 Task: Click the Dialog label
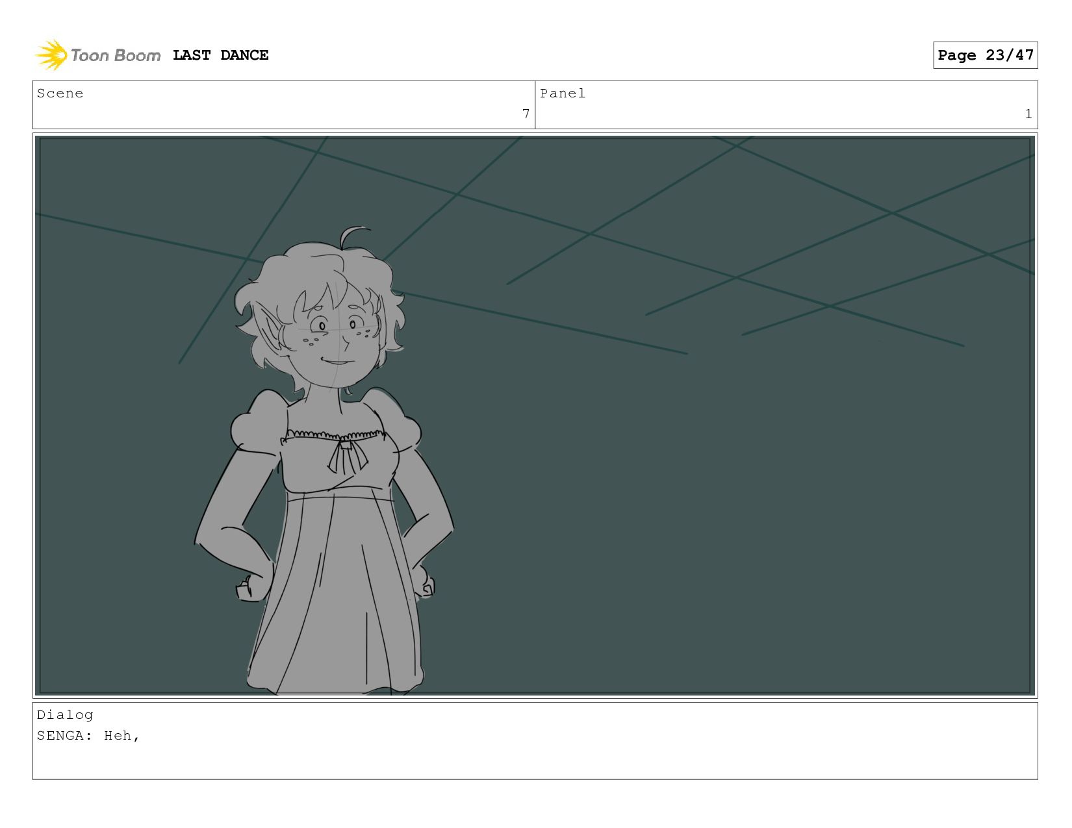[x=65, y=715]
